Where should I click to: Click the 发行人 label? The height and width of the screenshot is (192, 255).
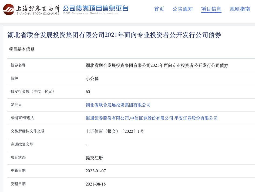tap(16, 105)
